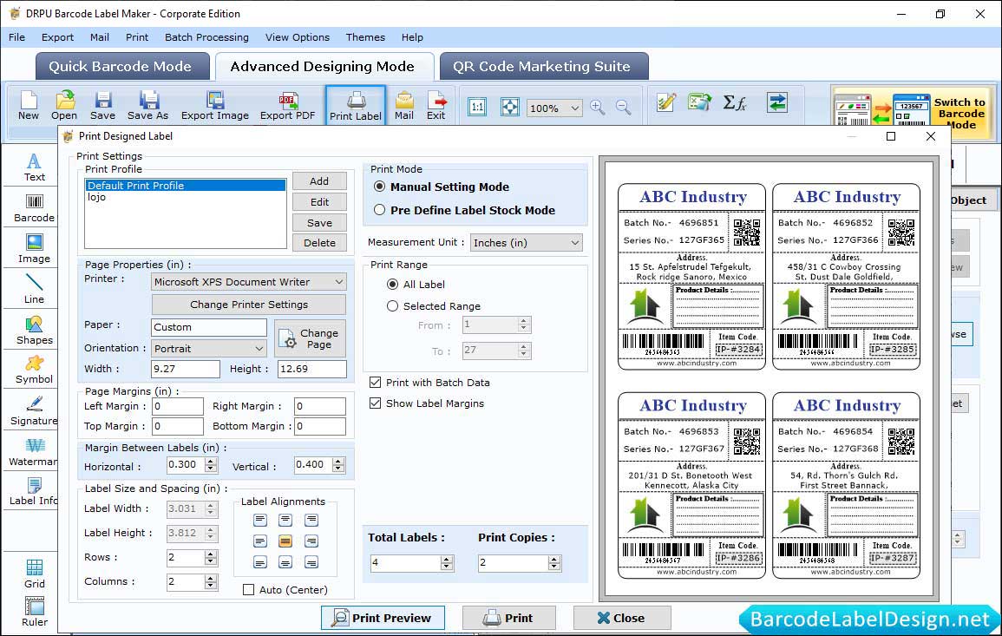Select the lojo print profile
The height and width of the screenshot is (636, 1002).
(x=185, y=198)
